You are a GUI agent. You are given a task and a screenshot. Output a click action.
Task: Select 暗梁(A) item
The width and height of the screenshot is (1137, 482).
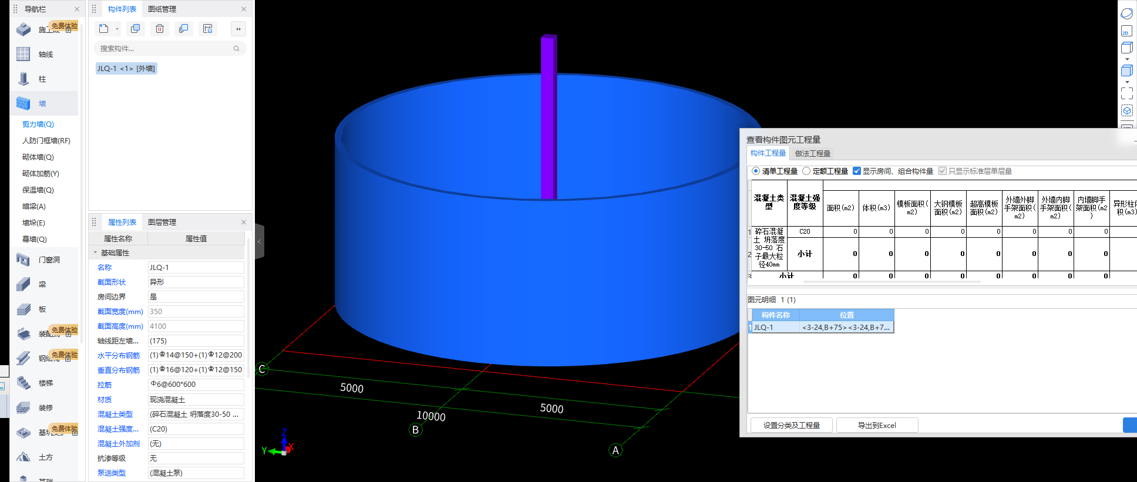(x=34, y=207)
